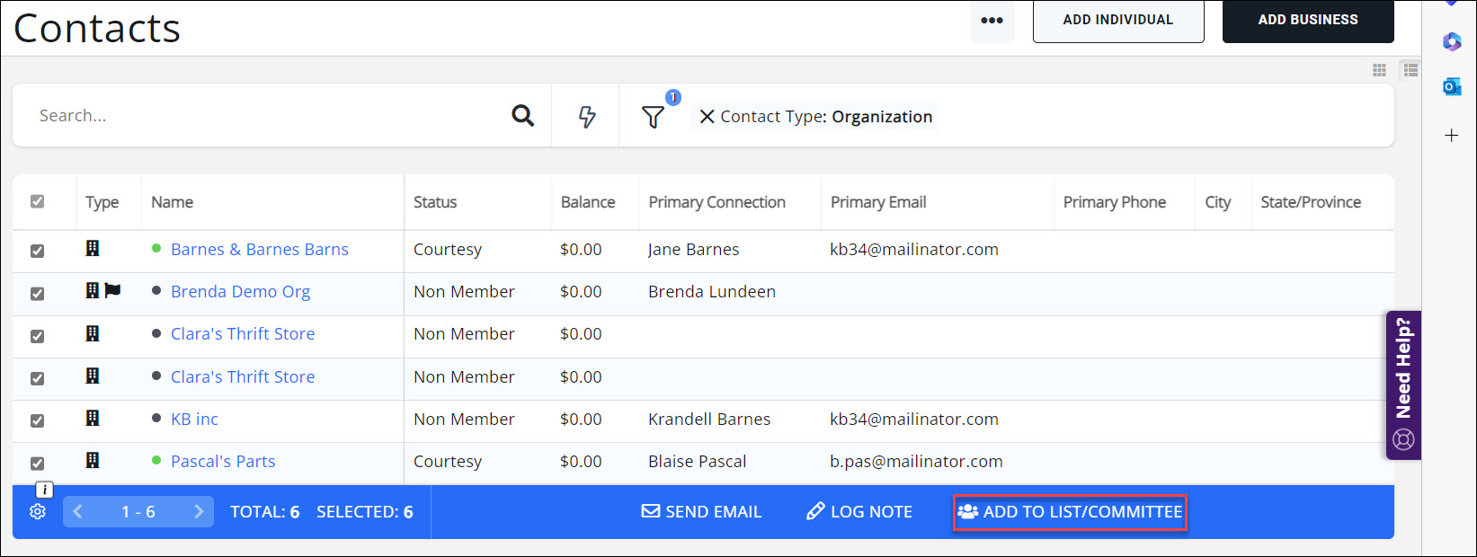The height and width of the screenshot is (557, 1477).
Task: Open the filter funnel icon
Action: pos(653,117)
